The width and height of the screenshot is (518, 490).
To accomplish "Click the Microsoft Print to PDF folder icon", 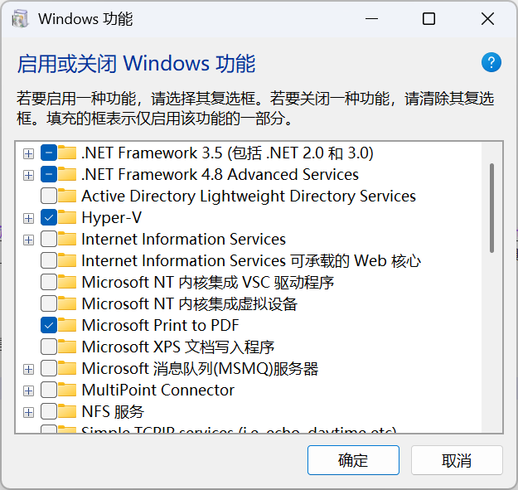I will coord(68,326).
